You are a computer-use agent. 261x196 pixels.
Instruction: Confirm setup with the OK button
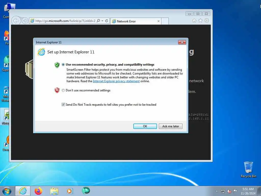145,126
